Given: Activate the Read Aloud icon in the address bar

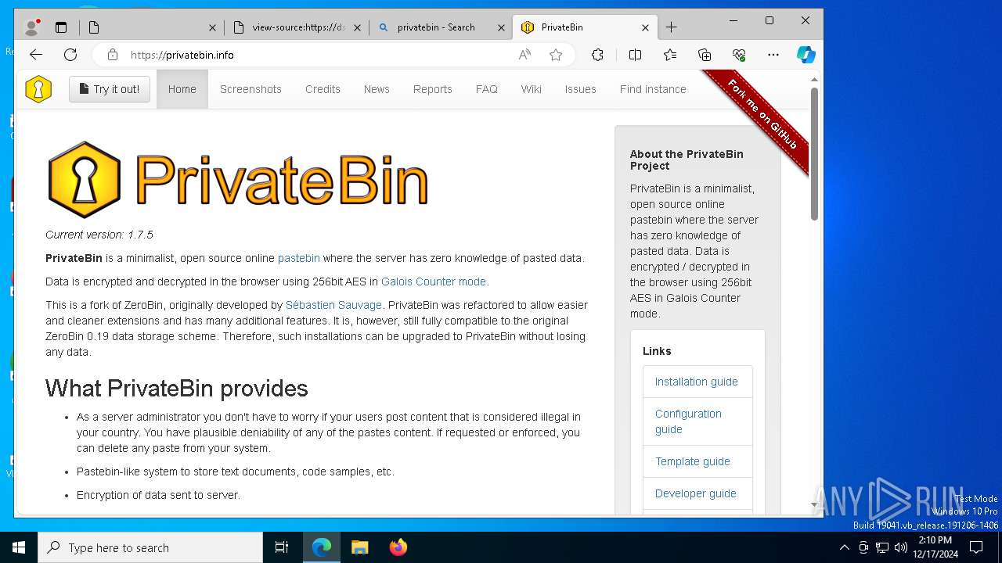Looking at the screenshot, I should click(524, 55).
